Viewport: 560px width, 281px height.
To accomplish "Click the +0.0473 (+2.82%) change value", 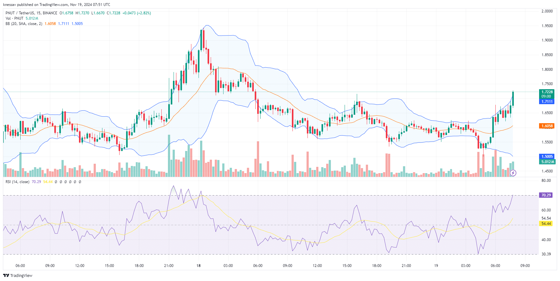I will point(136,13).
